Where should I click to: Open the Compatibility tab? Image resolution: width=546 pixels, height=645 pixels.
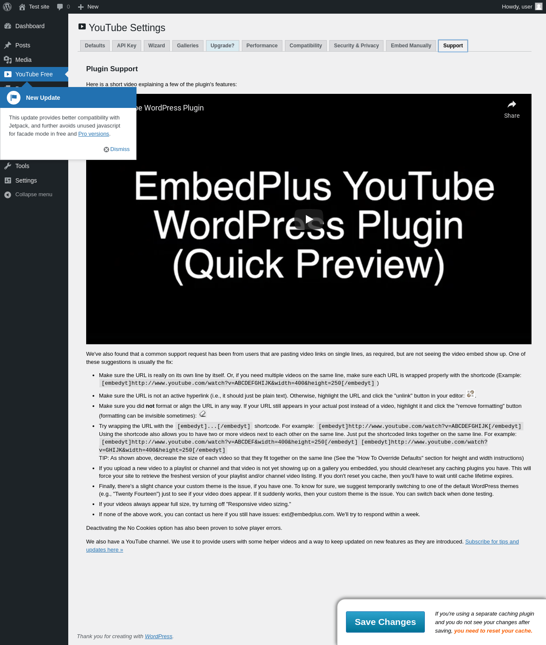tap(306, 46)
